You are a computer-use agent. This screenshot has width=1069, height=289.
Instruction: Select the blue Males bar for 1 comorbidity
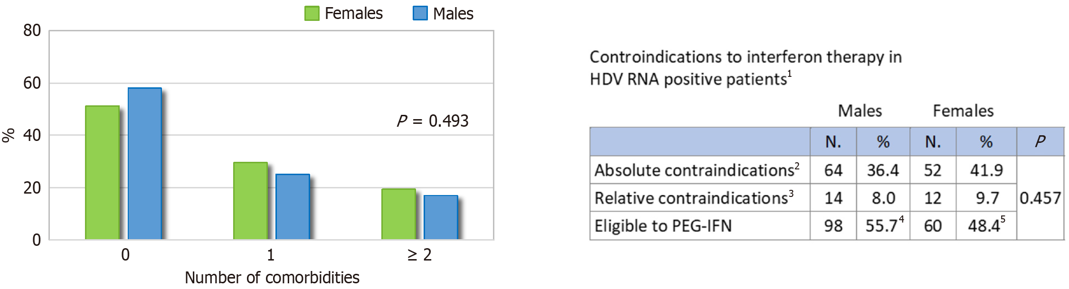pyautogui.click(x=293, y=207)
